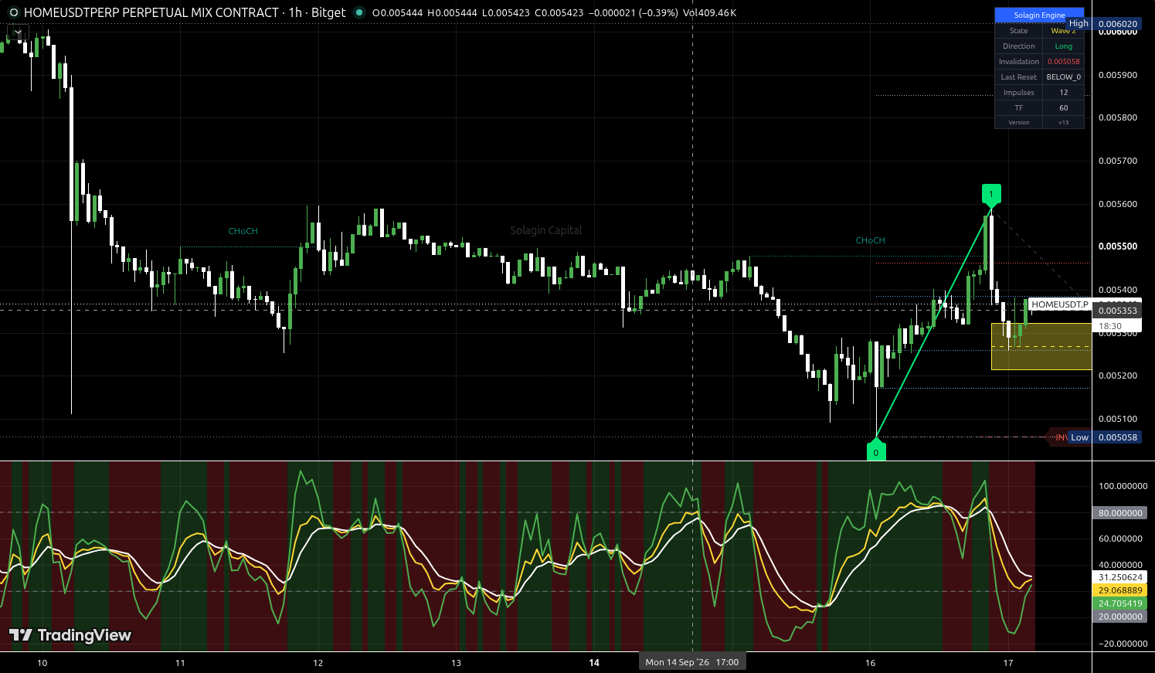Click the date label 12 on time axis

(x=318, y=663)
